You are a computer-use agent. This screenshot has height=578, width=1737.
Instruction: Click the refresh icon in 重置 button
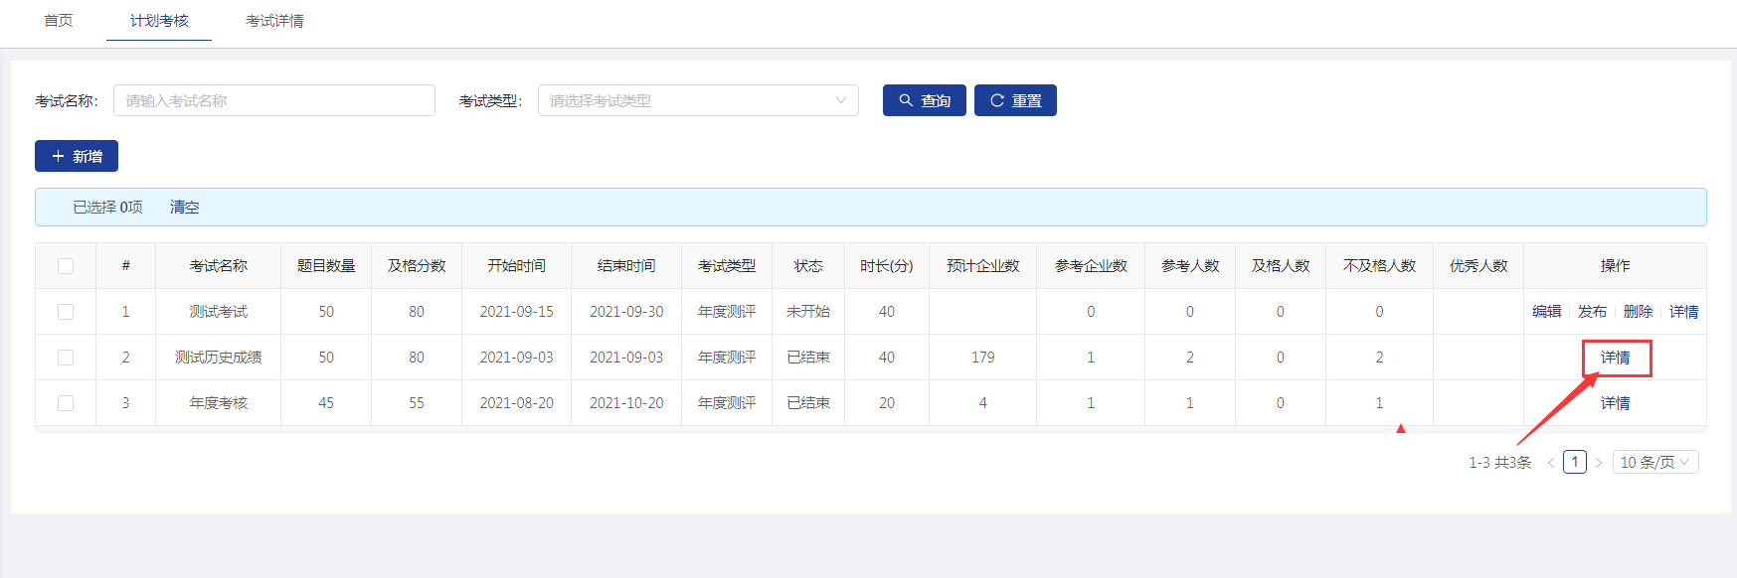tap(996, 100)
